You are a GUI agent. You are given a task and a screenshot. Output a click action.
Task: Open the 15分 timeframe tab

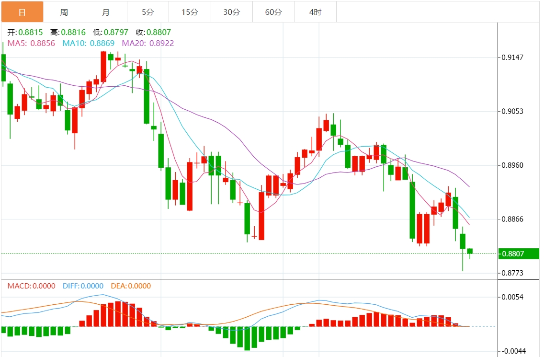(x=190, y=12)
